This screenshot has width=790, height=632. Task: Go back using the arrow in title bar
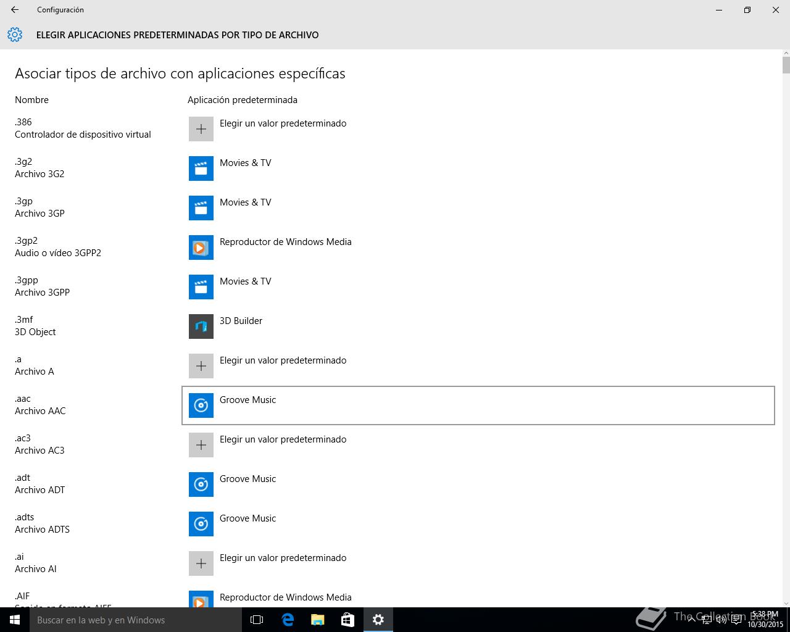(x=15, y=10)
